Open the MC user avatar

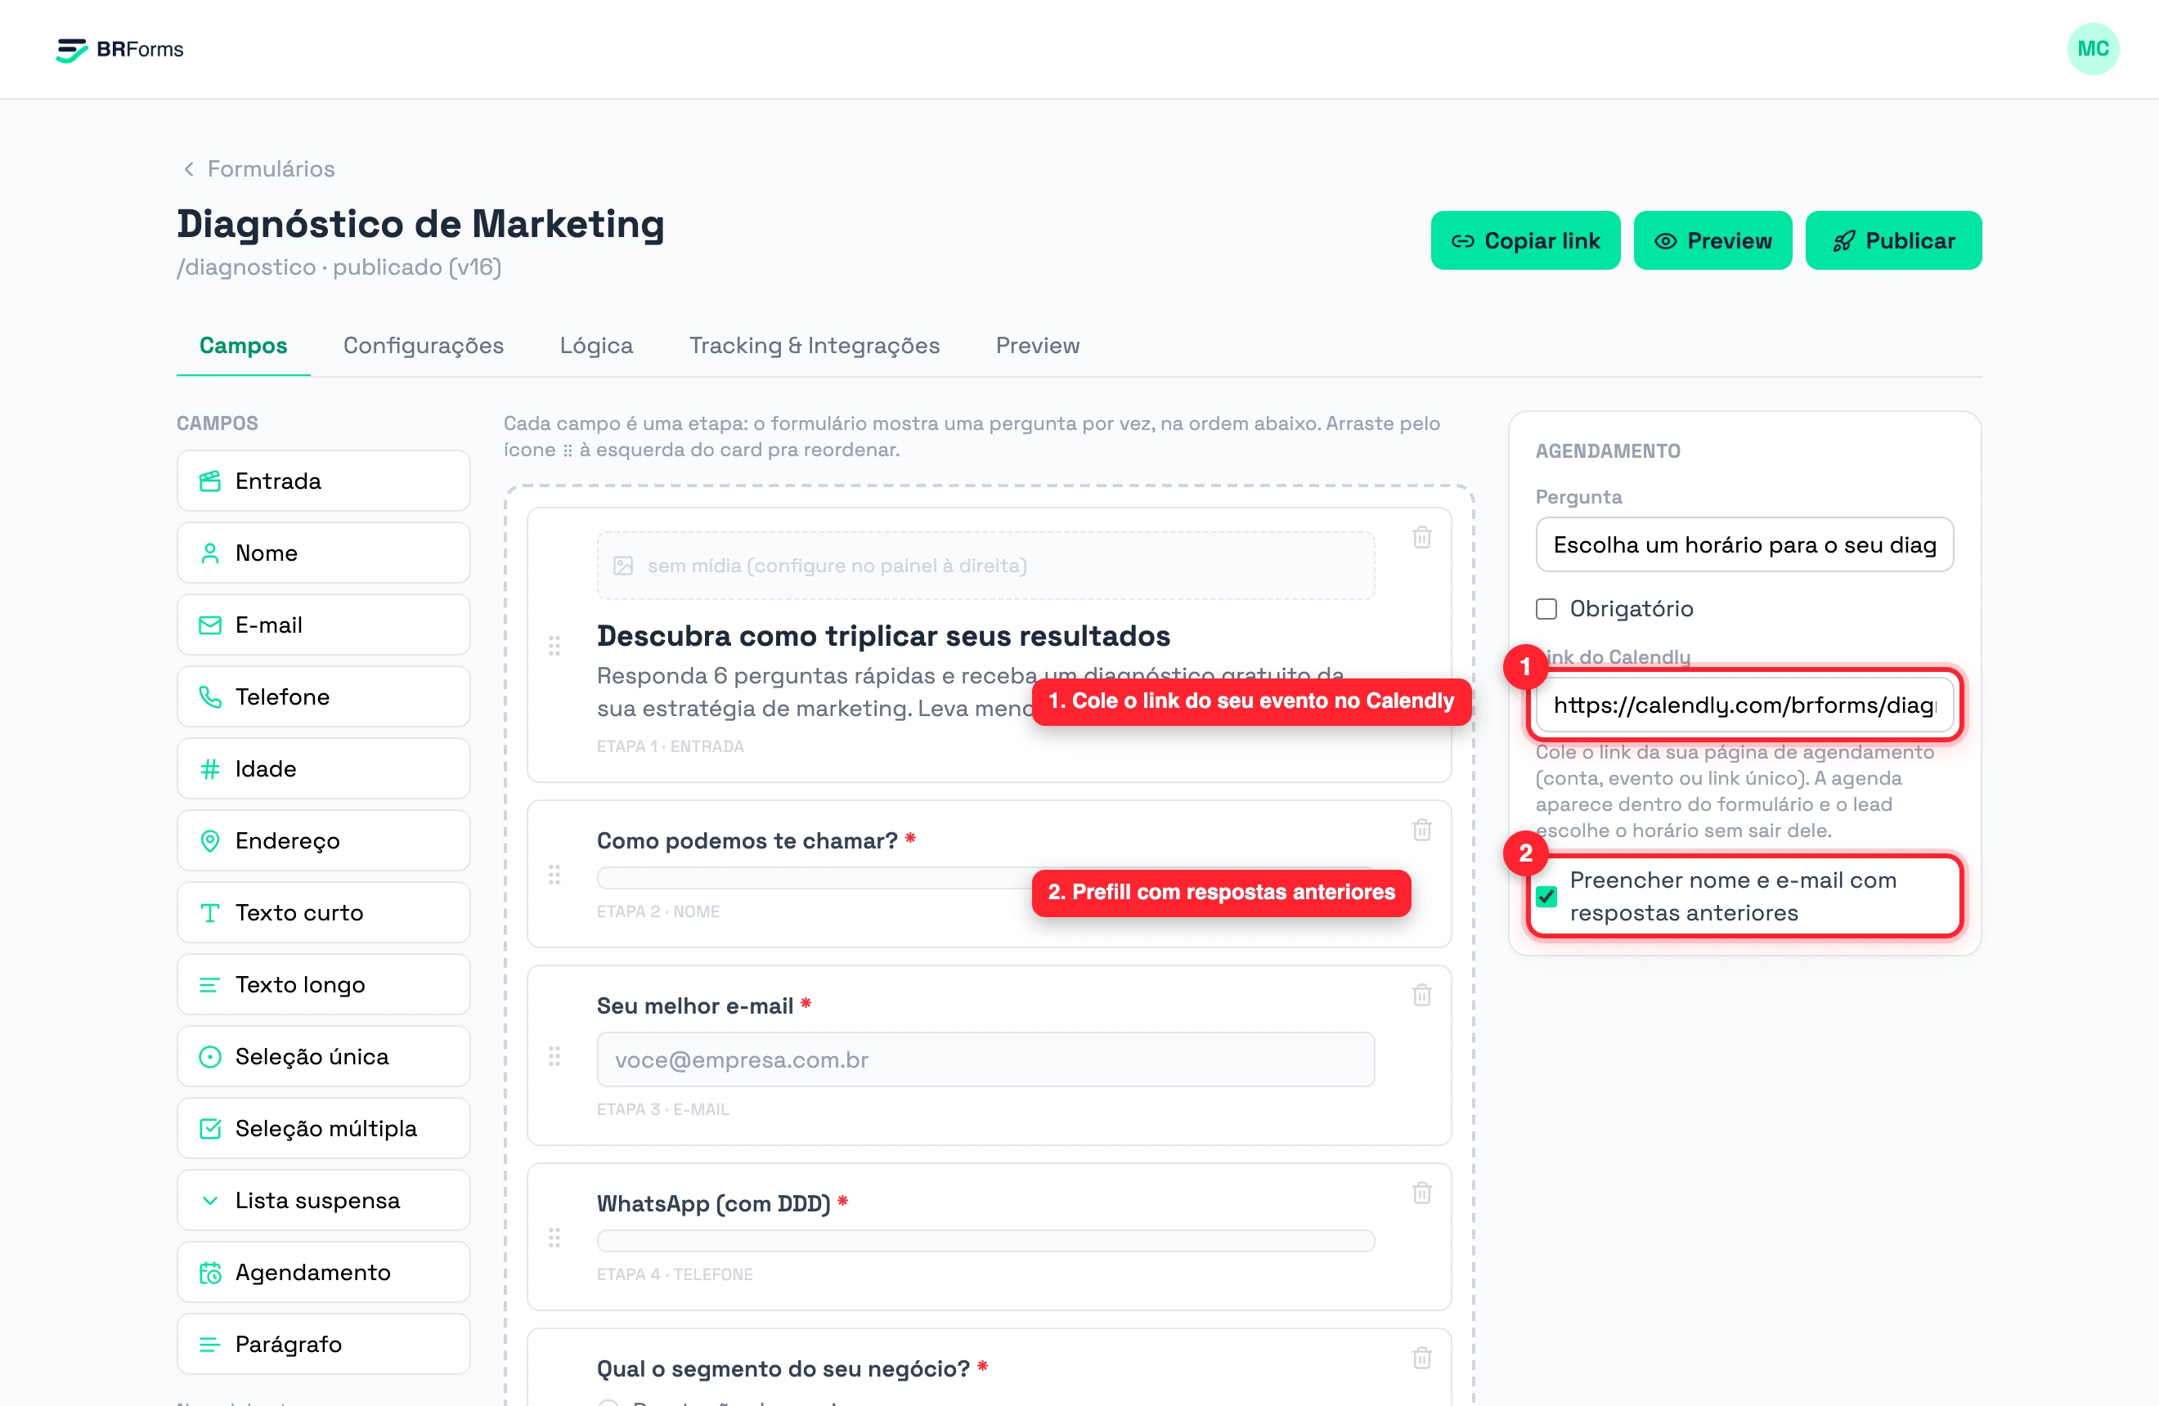(2093, 49)
